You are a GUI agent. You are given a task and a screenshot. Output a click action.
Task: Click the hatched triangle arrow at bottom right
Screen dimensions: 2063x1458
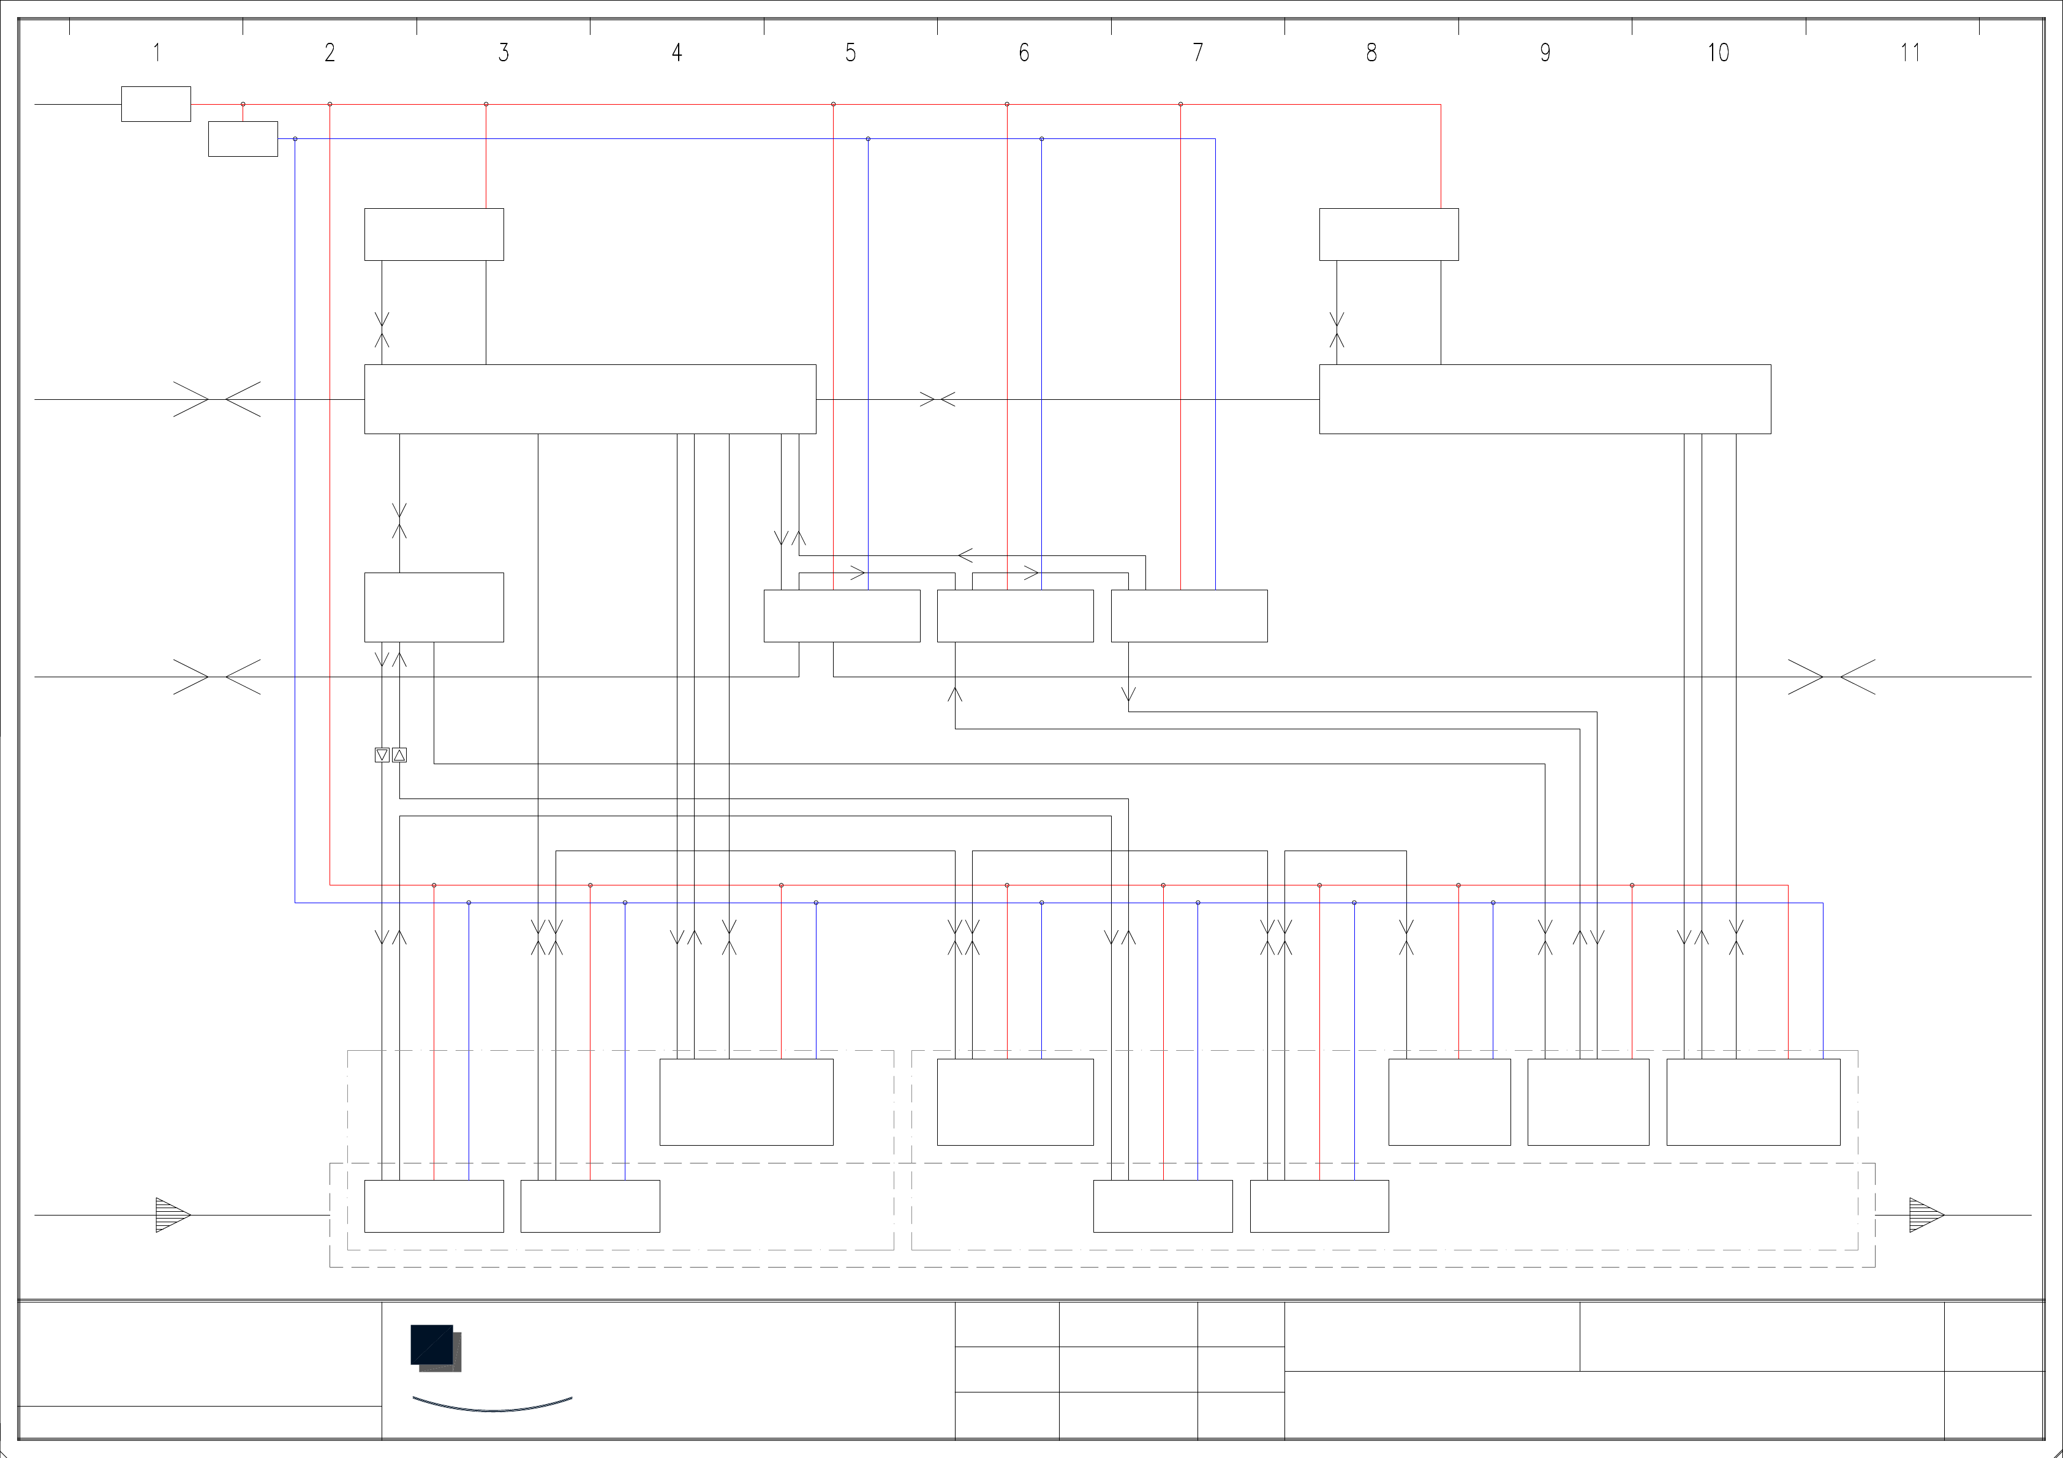coord(1926,1214)
